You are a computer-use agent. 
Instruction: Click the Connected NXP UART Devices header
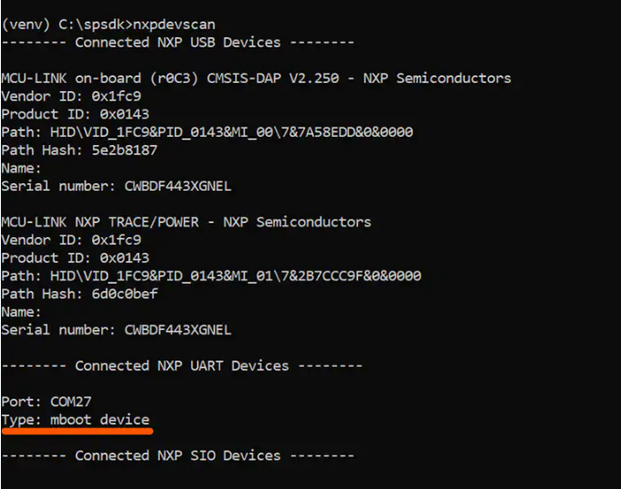[x=182, y=366]
